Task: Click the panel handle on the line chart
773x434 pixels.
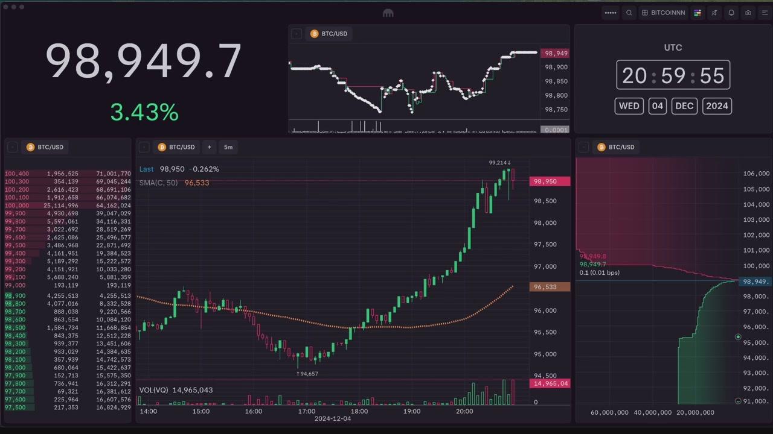Action: 297,34
